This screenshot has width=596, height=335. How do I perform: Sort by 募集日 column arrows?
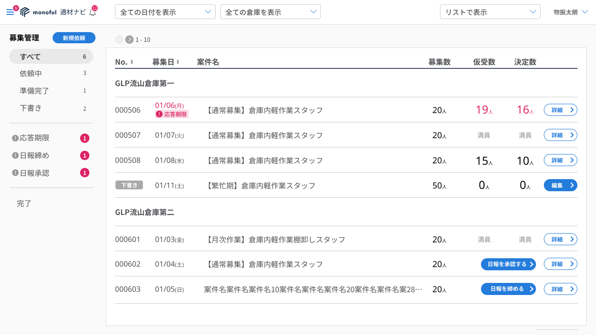click(x=178, y=62)
